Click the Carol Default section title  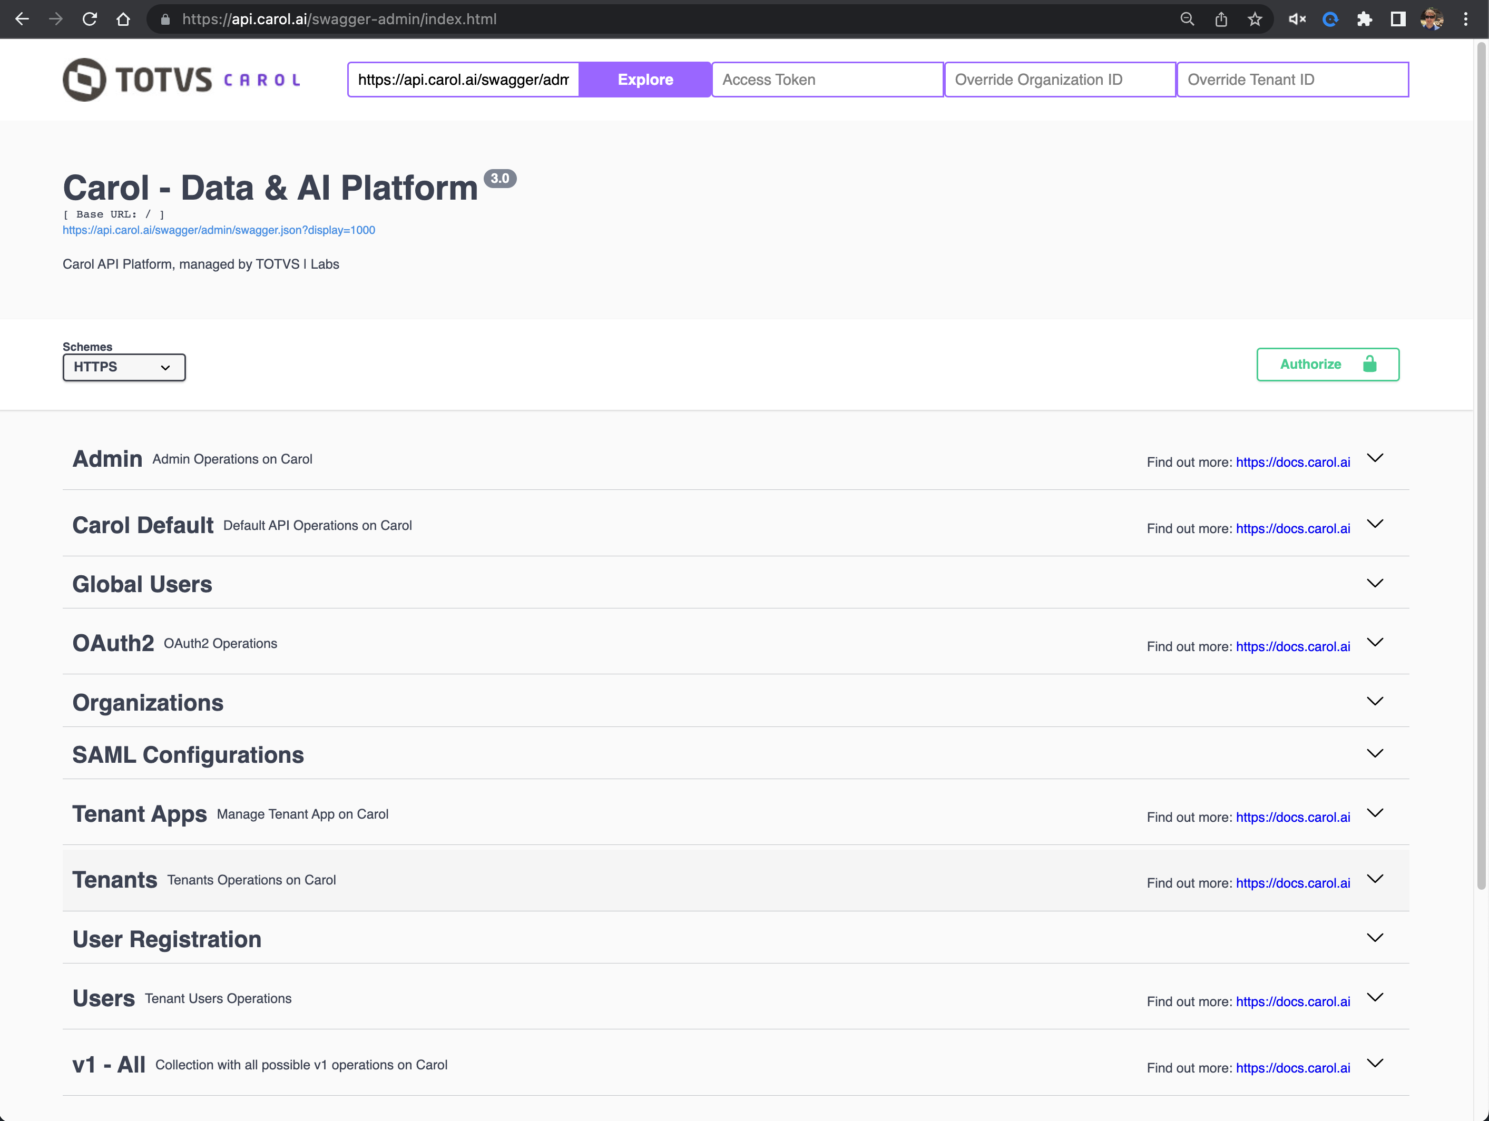143,525
